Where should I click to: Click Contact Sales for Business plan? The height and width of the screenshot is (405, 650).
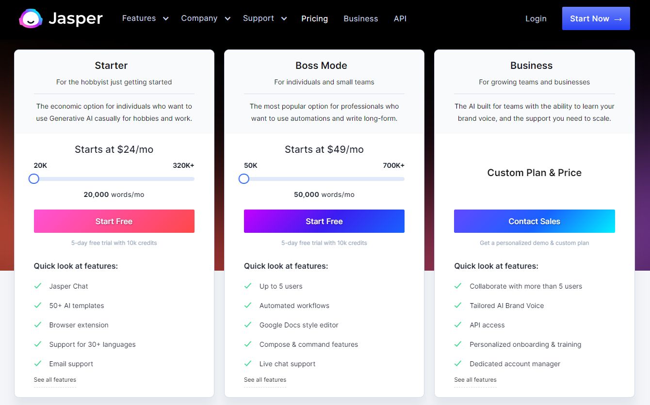(x=534, y=221)
